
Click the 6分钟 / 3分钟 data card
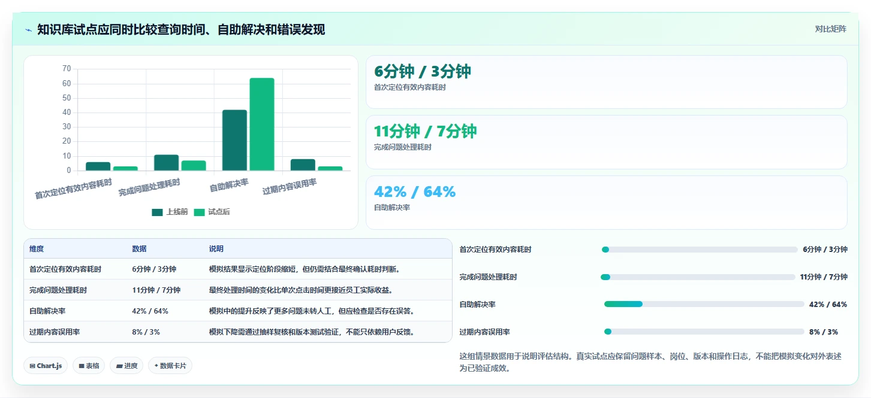click(606, 82)
